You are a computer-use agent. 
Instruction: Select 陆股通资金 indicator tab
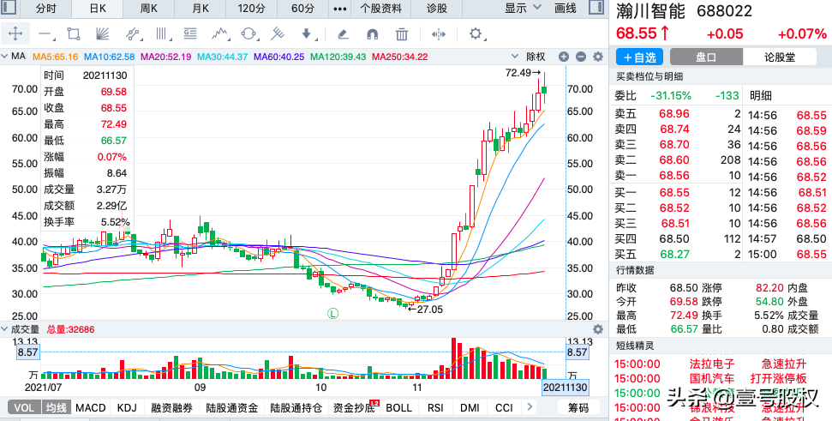232,408
